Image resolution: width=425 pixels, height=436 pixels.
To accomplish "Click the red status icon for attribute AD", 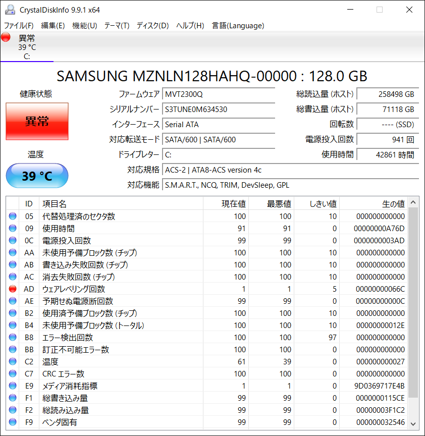I will 13,289.
